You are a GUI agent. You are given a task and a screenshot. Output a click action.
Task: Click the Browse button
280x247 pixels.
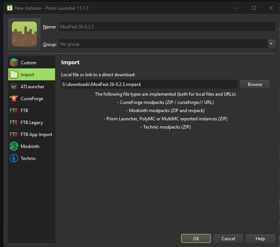point(255,84)
